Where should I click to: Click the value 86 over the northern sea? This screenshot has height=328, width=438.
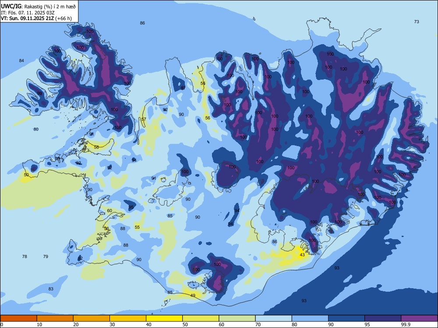pos(142,23)
